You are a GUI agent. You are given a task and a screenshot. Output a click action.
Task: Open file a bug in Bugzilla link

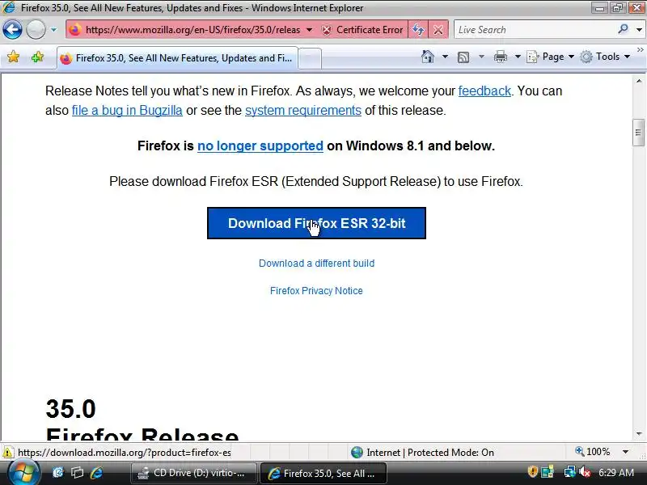pyautogui.click(x=127, y=111)
